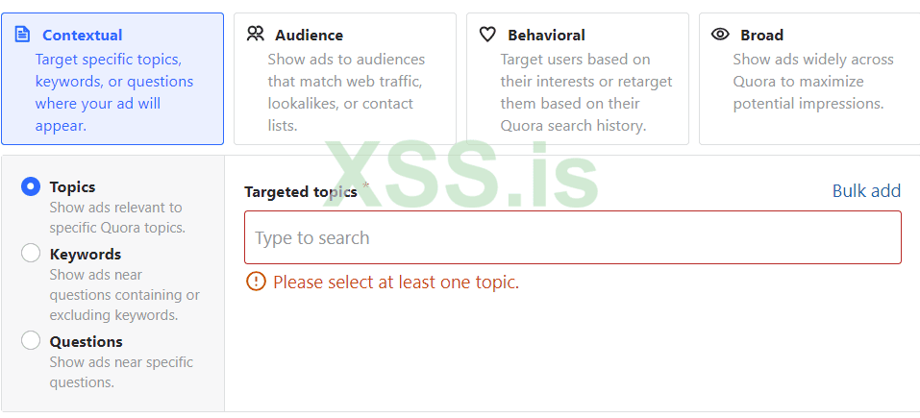Choose the Behavioral targeting option
This screenshot has width=920, height=418.
[x=577, y=79]
